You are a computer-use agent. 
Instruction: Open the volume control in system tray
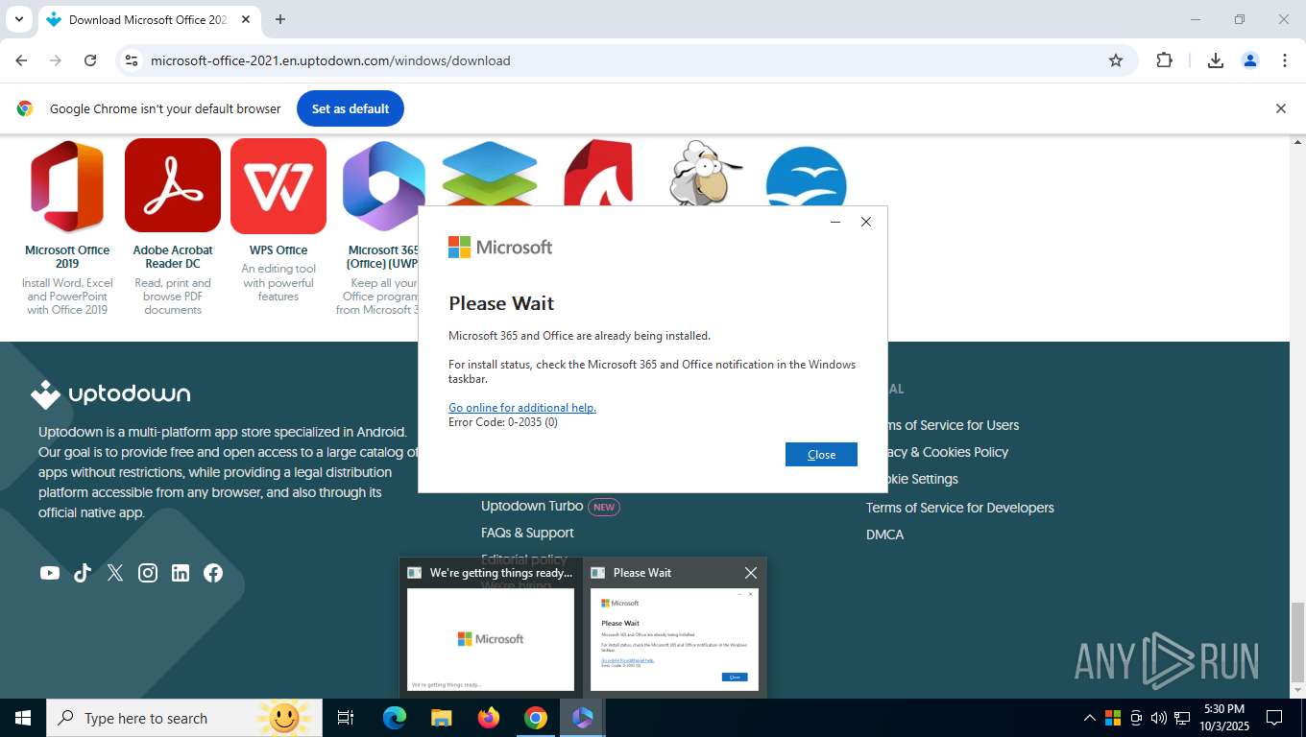(1159, 718)
